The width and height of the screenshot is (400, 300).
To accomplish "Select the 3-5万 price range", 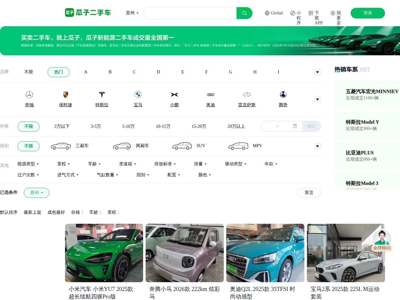I will [x=96, y=126].
